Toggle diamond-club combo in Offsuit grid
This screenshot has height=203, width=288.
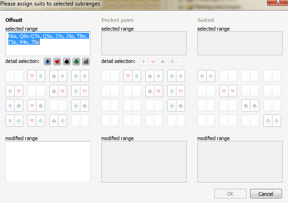coord(14,121)
